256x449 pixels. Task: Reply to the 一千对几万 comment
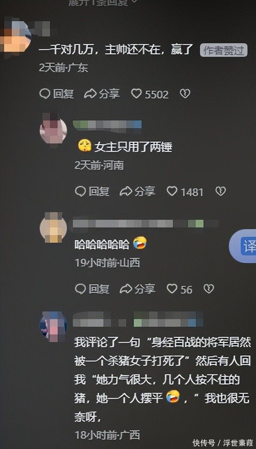click(x=57, y=94)
